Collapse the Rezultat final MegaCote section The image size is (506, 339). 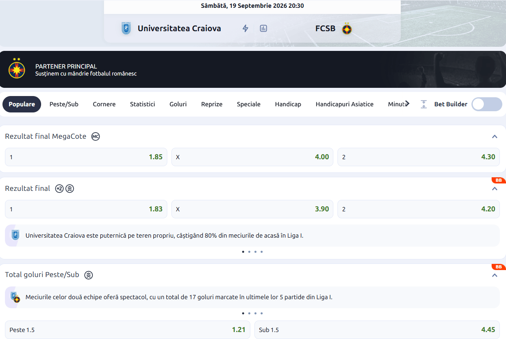494,137
